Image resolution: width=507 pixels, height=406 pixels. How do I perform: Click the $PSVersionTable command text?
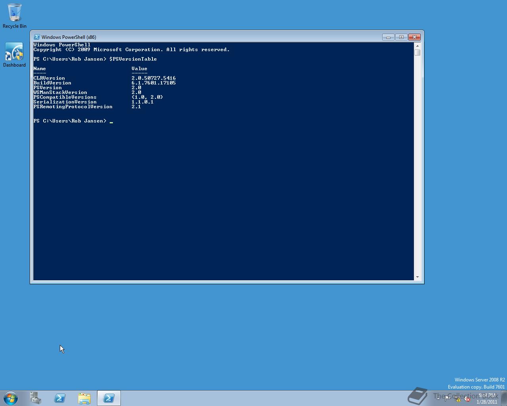tap(133, 59)
